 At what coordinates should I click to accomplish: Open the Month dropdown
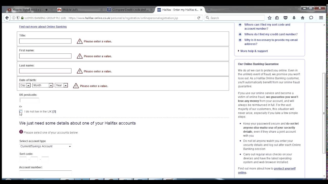click(43, 85)
